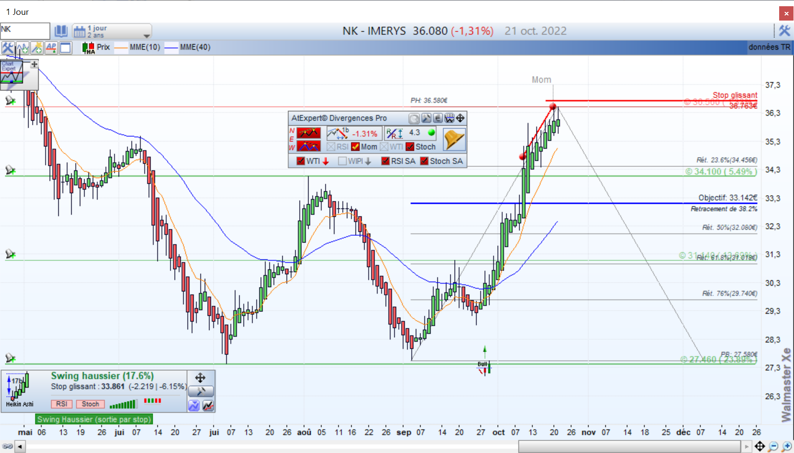
Task: Uncheck the Mom checkbox
Action: 356,147
